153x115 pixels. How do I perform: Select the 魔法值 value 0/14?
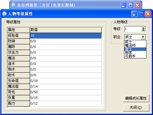66,86
